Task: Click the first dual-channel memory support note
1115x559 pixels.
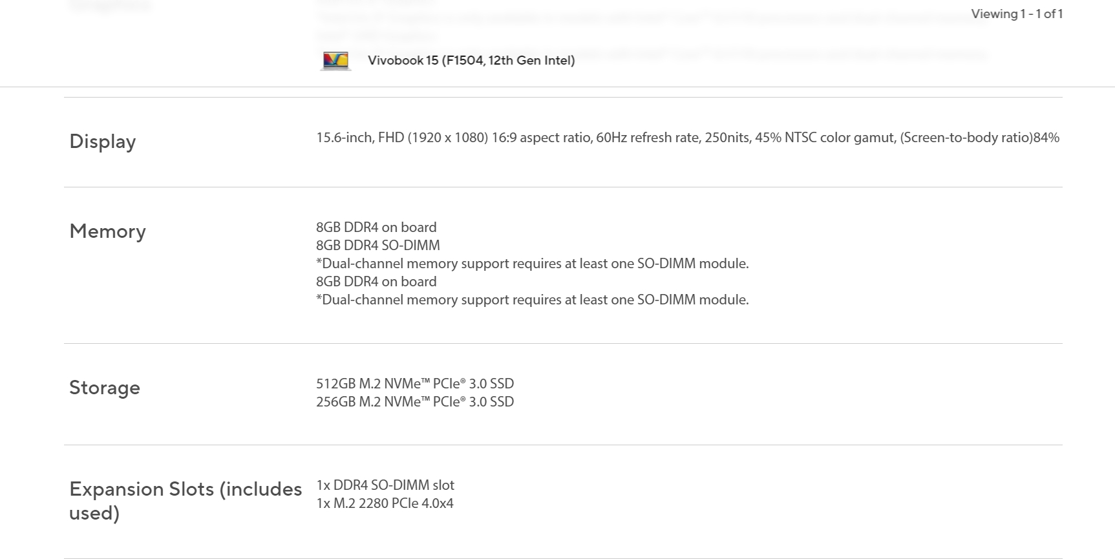Action: [532, 264]
